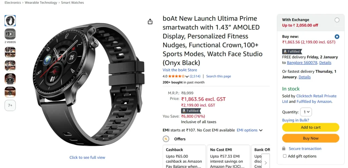The height and width of the screenshot is (168, 348).
Task: Open the Quantity dropdown
Action: coord(306,112)
